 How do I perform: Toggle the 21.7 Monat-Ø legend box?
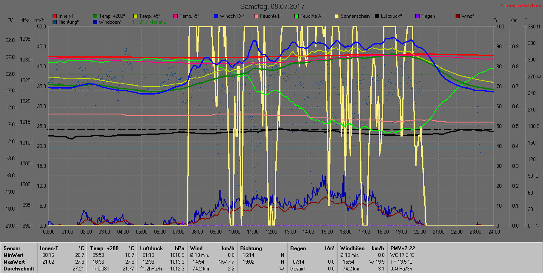[x=135, y=22]
